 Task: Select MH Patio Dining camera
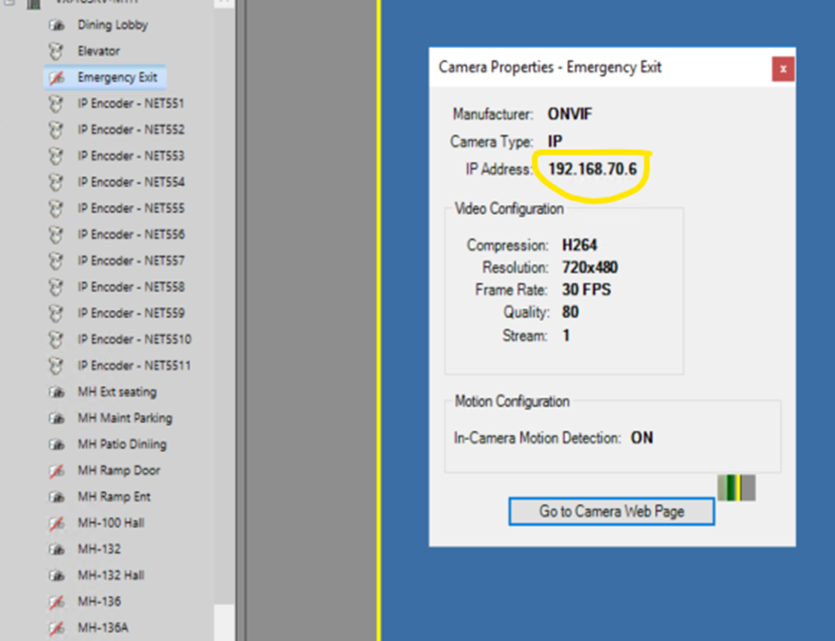[122, 444]
